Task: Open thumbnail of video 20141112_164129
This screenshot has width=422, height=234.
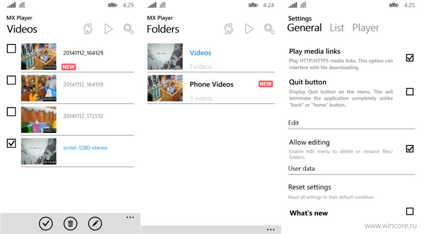Action: tap(39, 57)
